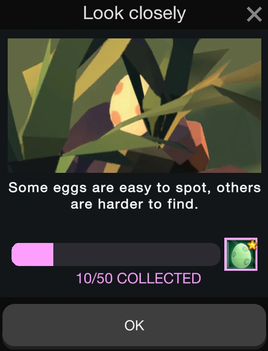Click the orange rock beside the egg
The width and height of the screenshot is (268, 351).
tap(197, 143)
